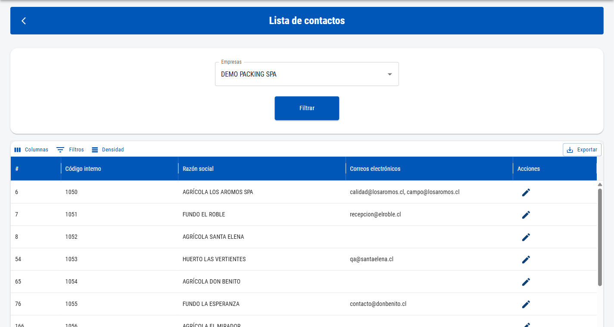This screenshot has height=327, width=614.
Task: Select 'DEMO PACKING SPA' company text
Action: (249, 74)
